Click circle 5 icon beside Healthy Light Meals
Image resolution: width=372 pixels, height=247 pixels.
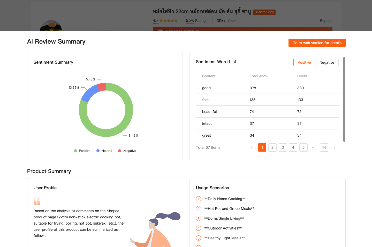pyautogui.click(x=199, y=238)
